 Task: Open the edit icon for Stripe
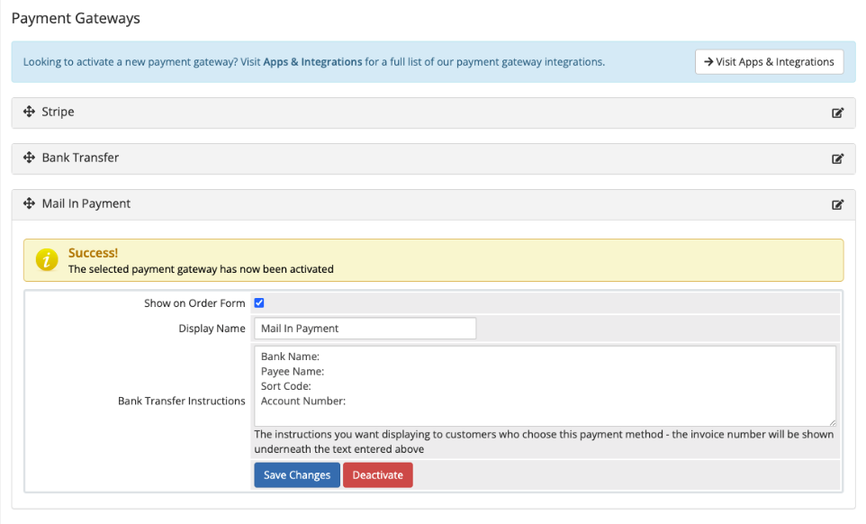coord(837,112)
